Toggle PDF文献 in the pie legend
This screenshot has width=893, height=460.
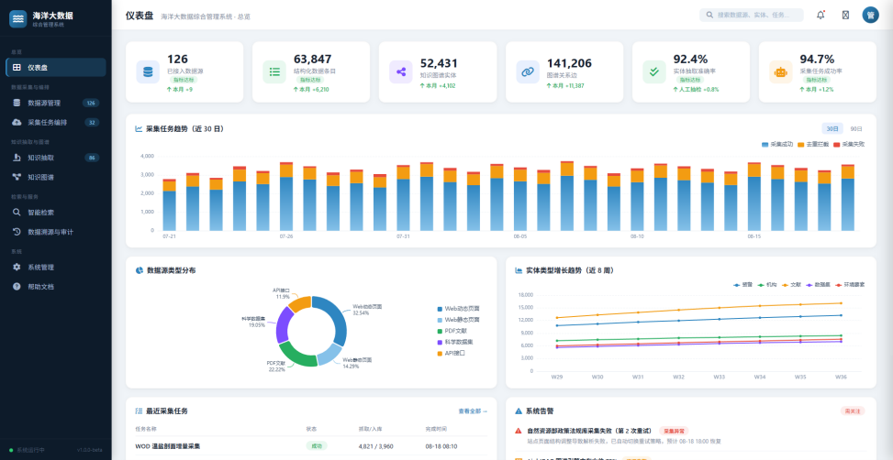[452, 331]
